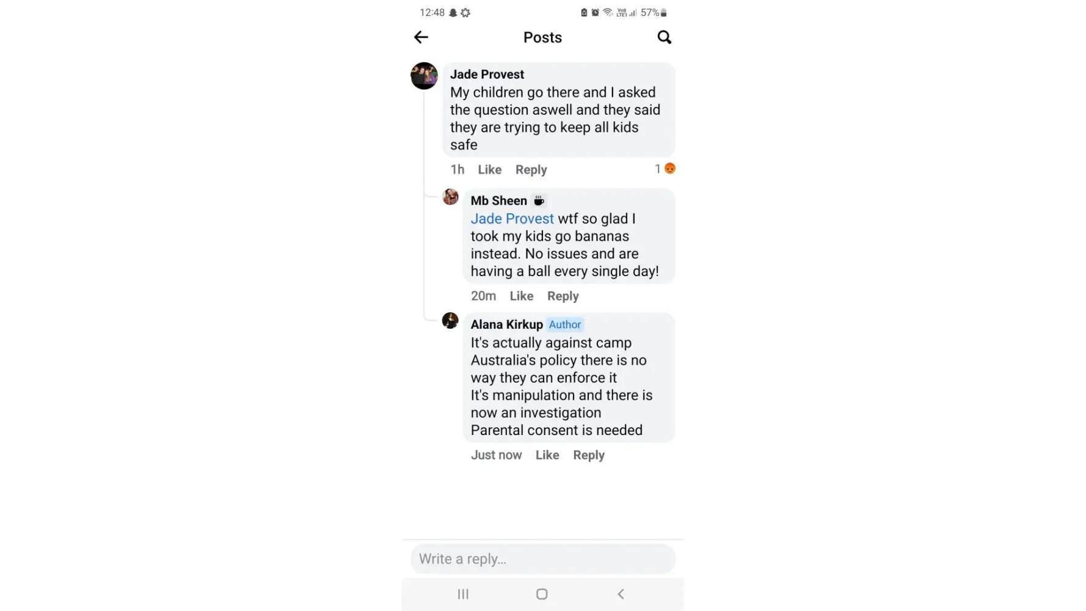
Task: Tap the Author badge next to Alana Kirkup
Action: pyautogui.click(x=564, y=324)
